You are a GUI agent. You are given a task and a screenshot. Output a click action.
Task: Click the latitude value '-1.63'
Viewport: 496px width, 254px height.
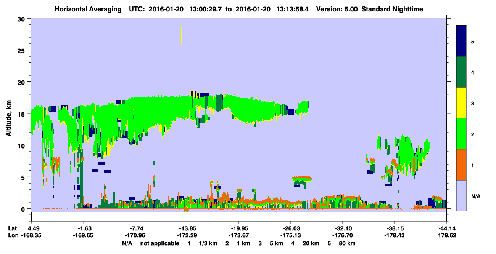[x=83, y=228]
